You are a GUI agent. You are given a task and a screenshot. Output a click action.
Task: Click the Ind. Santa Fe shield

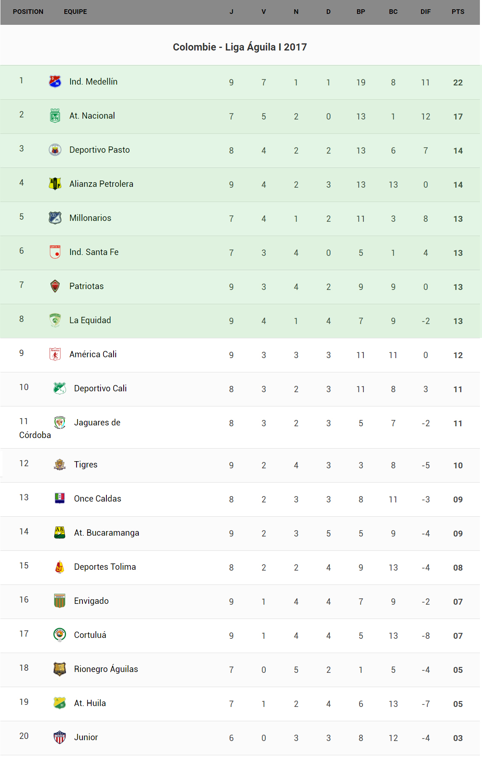click(55, 252)
